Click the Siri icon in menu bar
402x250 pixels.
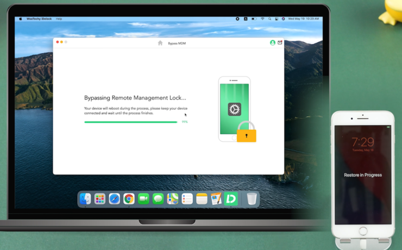(283, 18)
